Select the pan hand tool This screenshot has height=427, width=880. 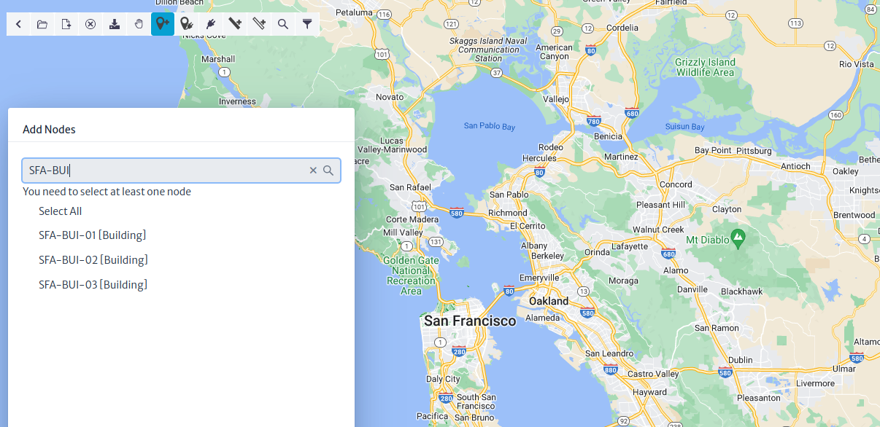tap(138, 24)
